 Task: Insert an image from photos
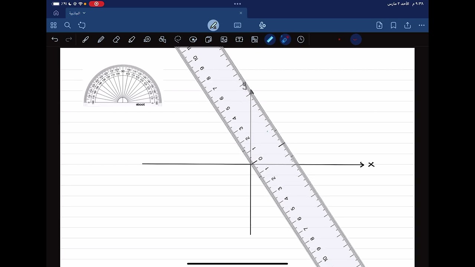tap(224, 39)
